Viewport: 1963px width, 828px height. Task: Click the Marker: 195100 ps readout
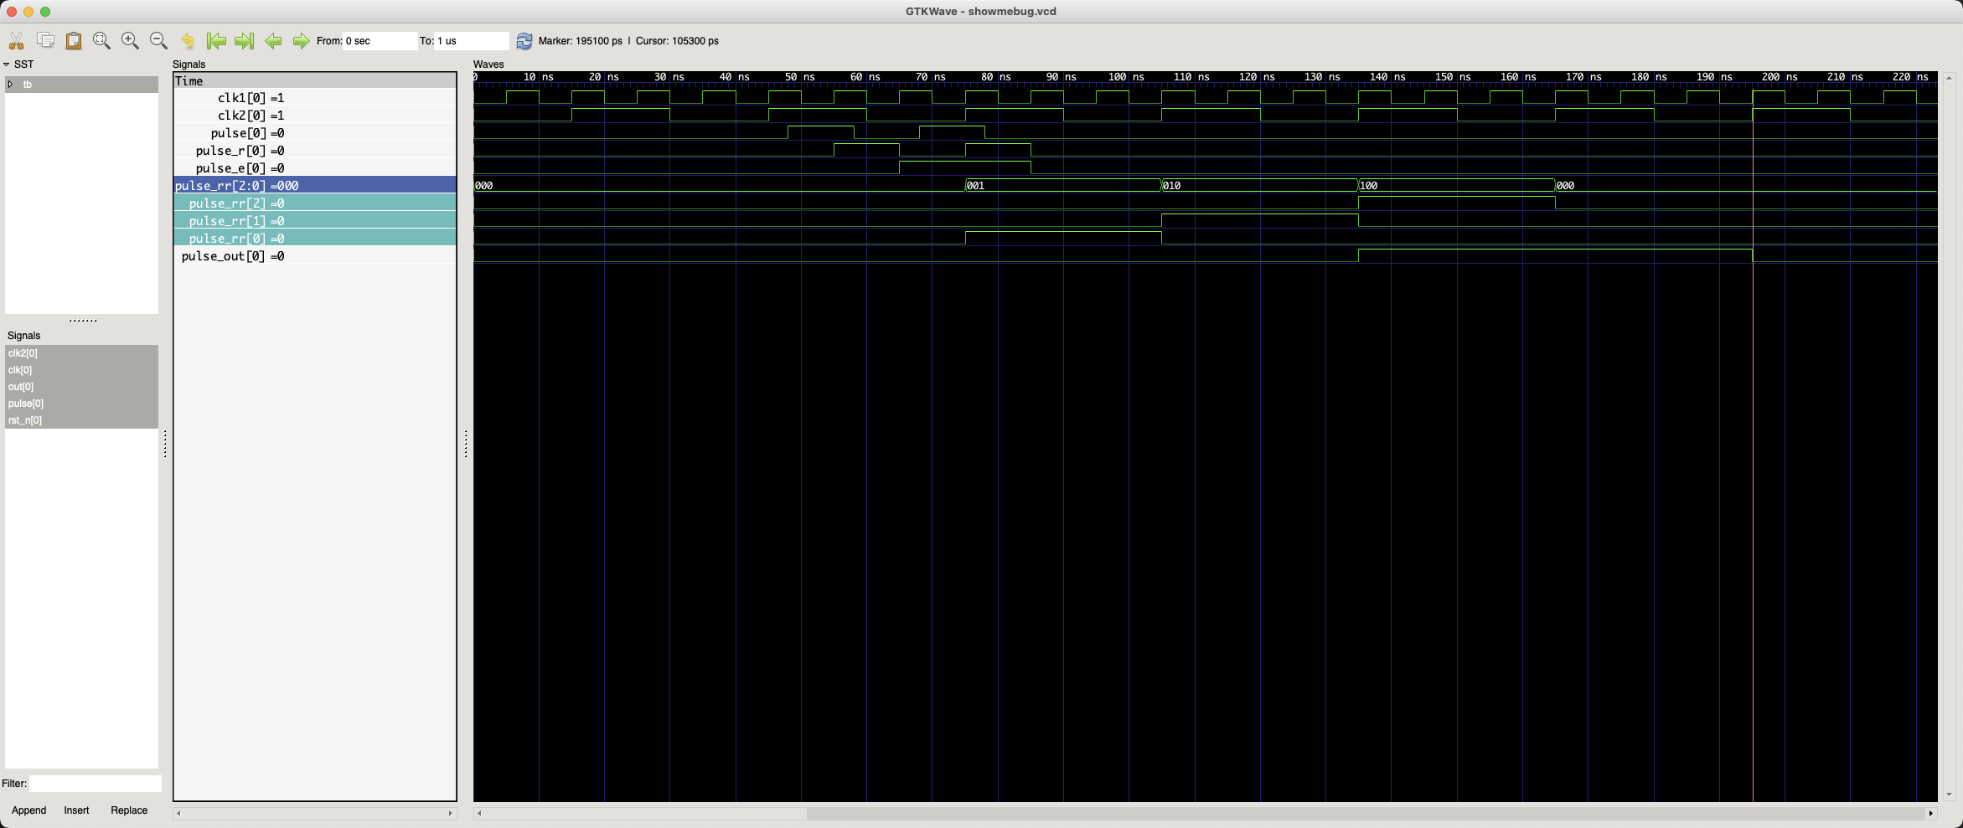(x=581, y=41)
